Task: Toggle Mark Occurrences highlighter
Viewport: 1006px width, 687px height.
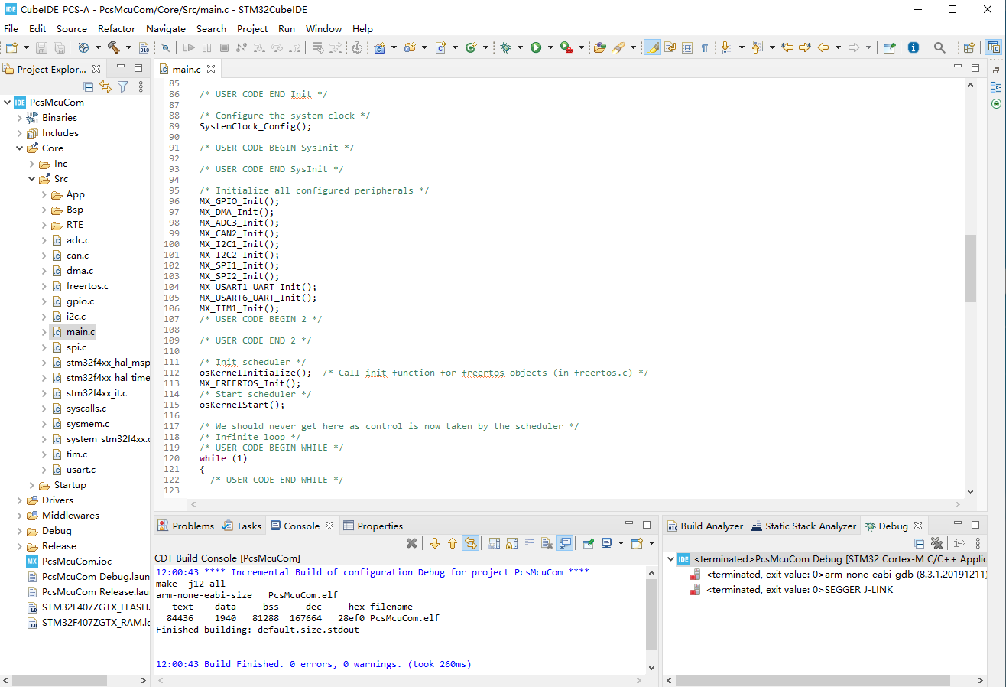Action: pyautogui.click(x=652, y=47)
